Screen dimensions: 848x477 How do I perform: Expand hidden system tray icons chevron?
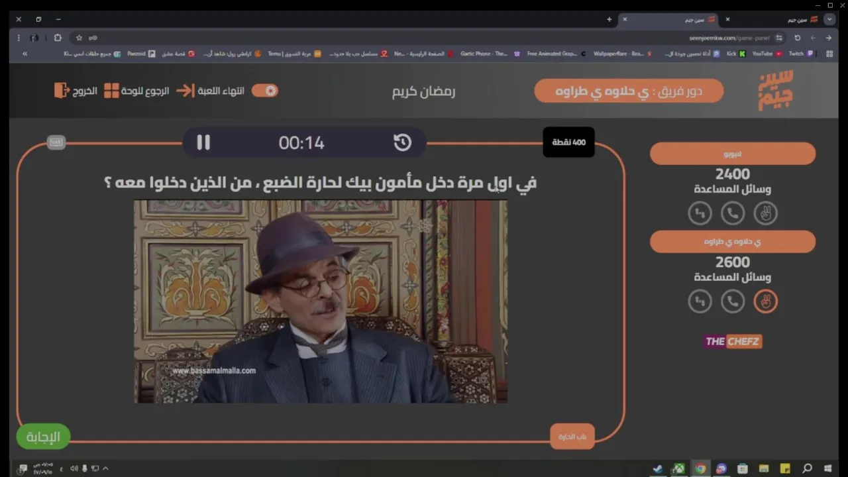(105, 468)
